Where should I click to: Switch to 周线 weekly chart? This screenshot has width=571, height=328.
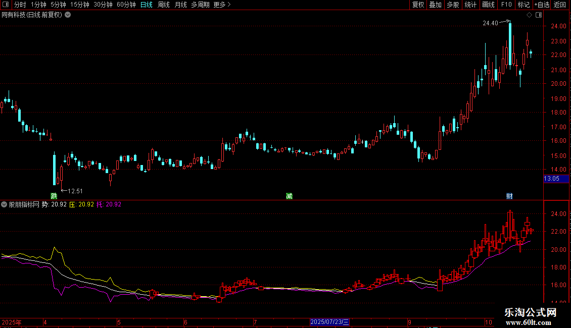(x=164, y=5)
